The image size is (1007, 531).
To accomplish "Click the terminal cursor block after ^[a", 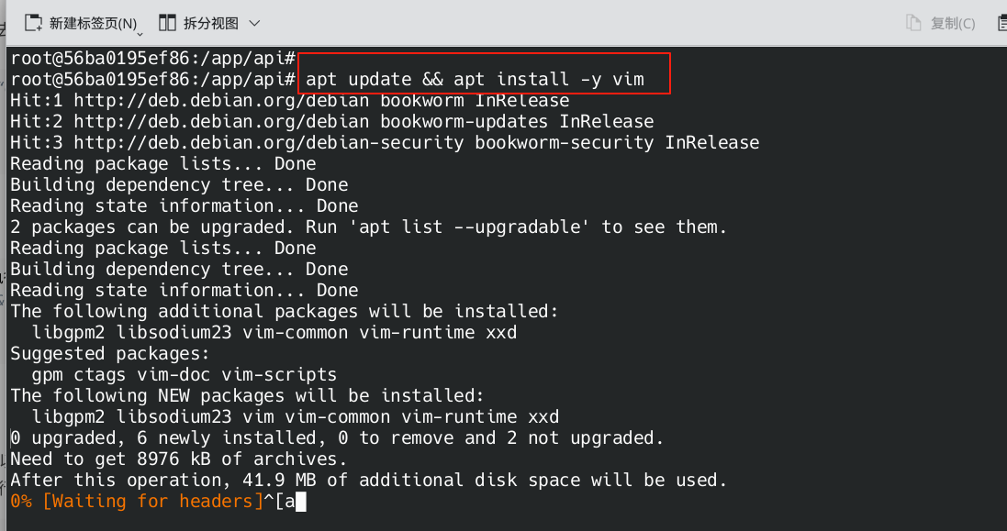I will pyautogui.click(x=300, y=501).
